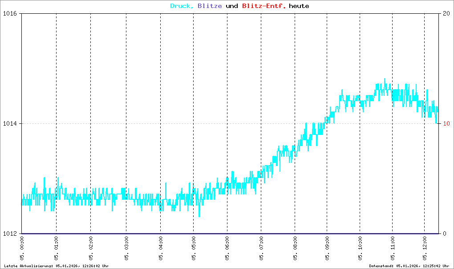Click the 'Datenstand' footer timestamp
The image size is (454, 269).
409,266
